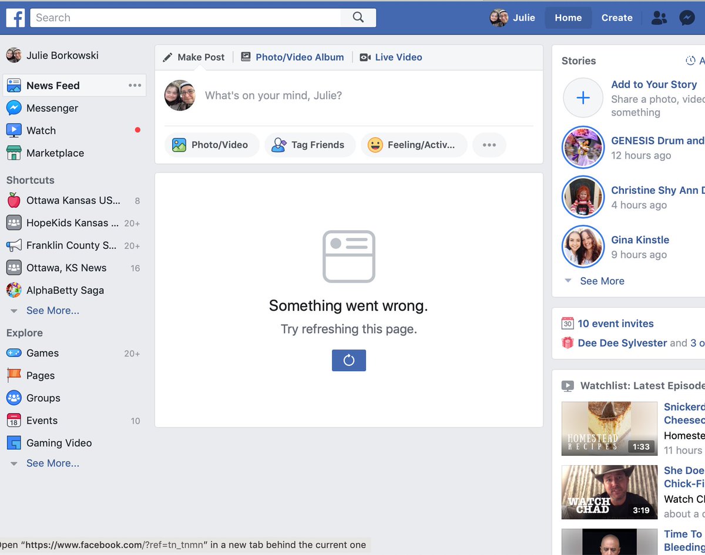
Task: Click the Feeling/Activity button
Action: click(414, 145)
